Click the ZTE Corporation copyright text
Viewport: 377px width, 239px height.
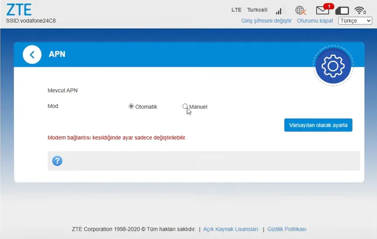pos(134,229)
